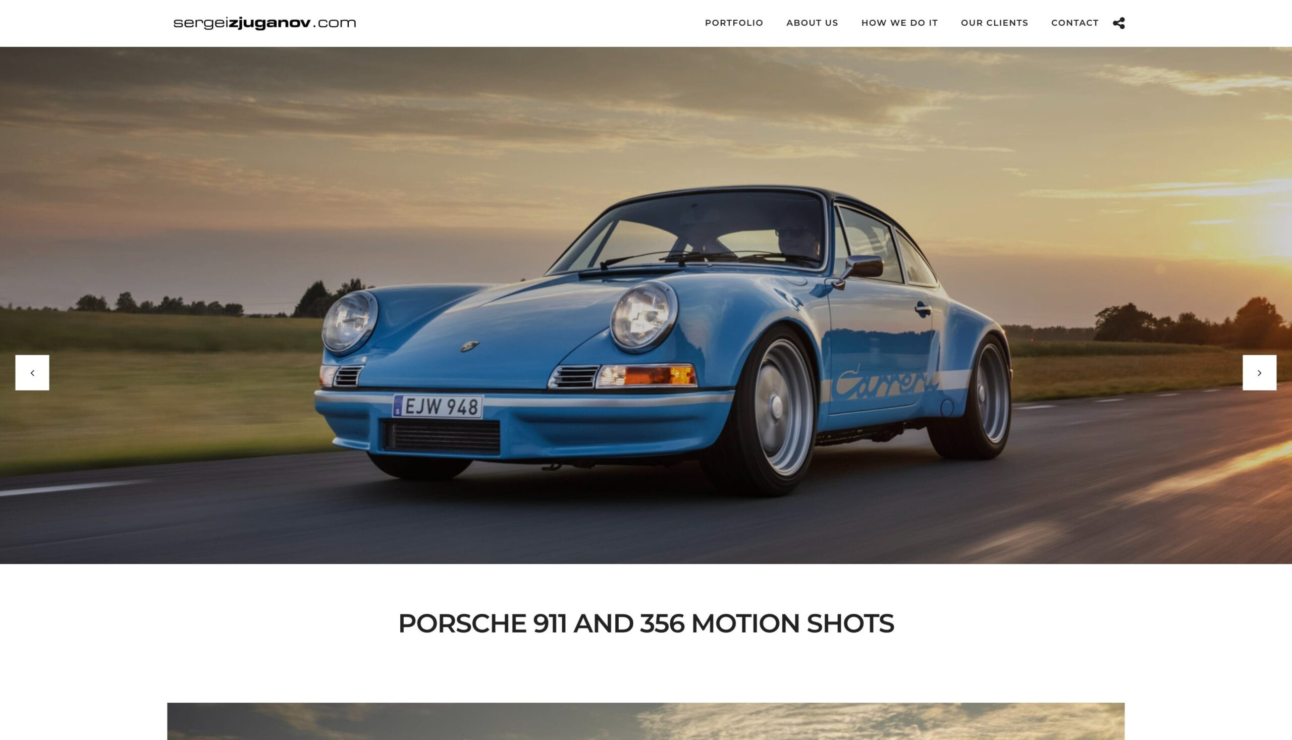The width and height of the screenshot is (1292, 740).
Task: Open the second gallery image below the heading
Action: coord(645,721)
